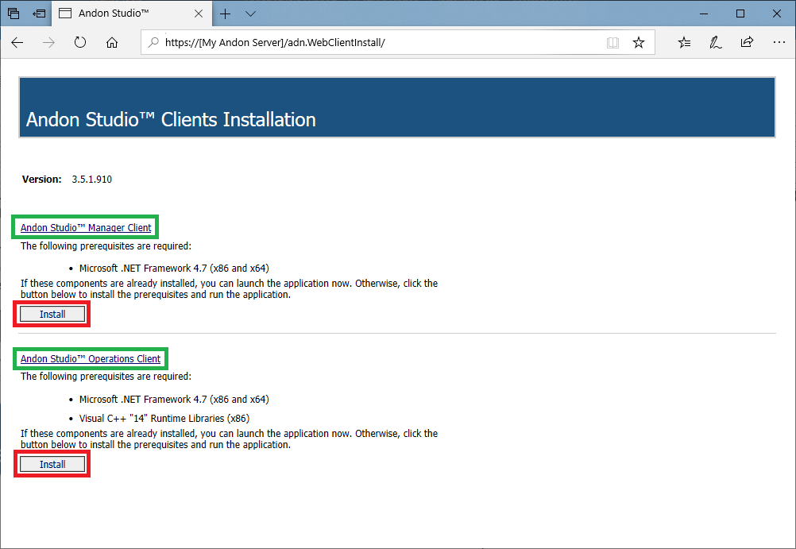Open a new tab with the plus button
796x549 pixels.
226,14
